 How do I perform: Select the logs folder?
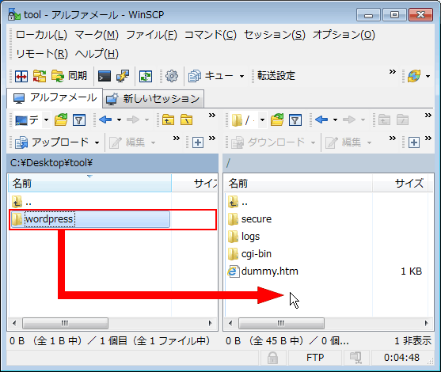pos(244,237)
